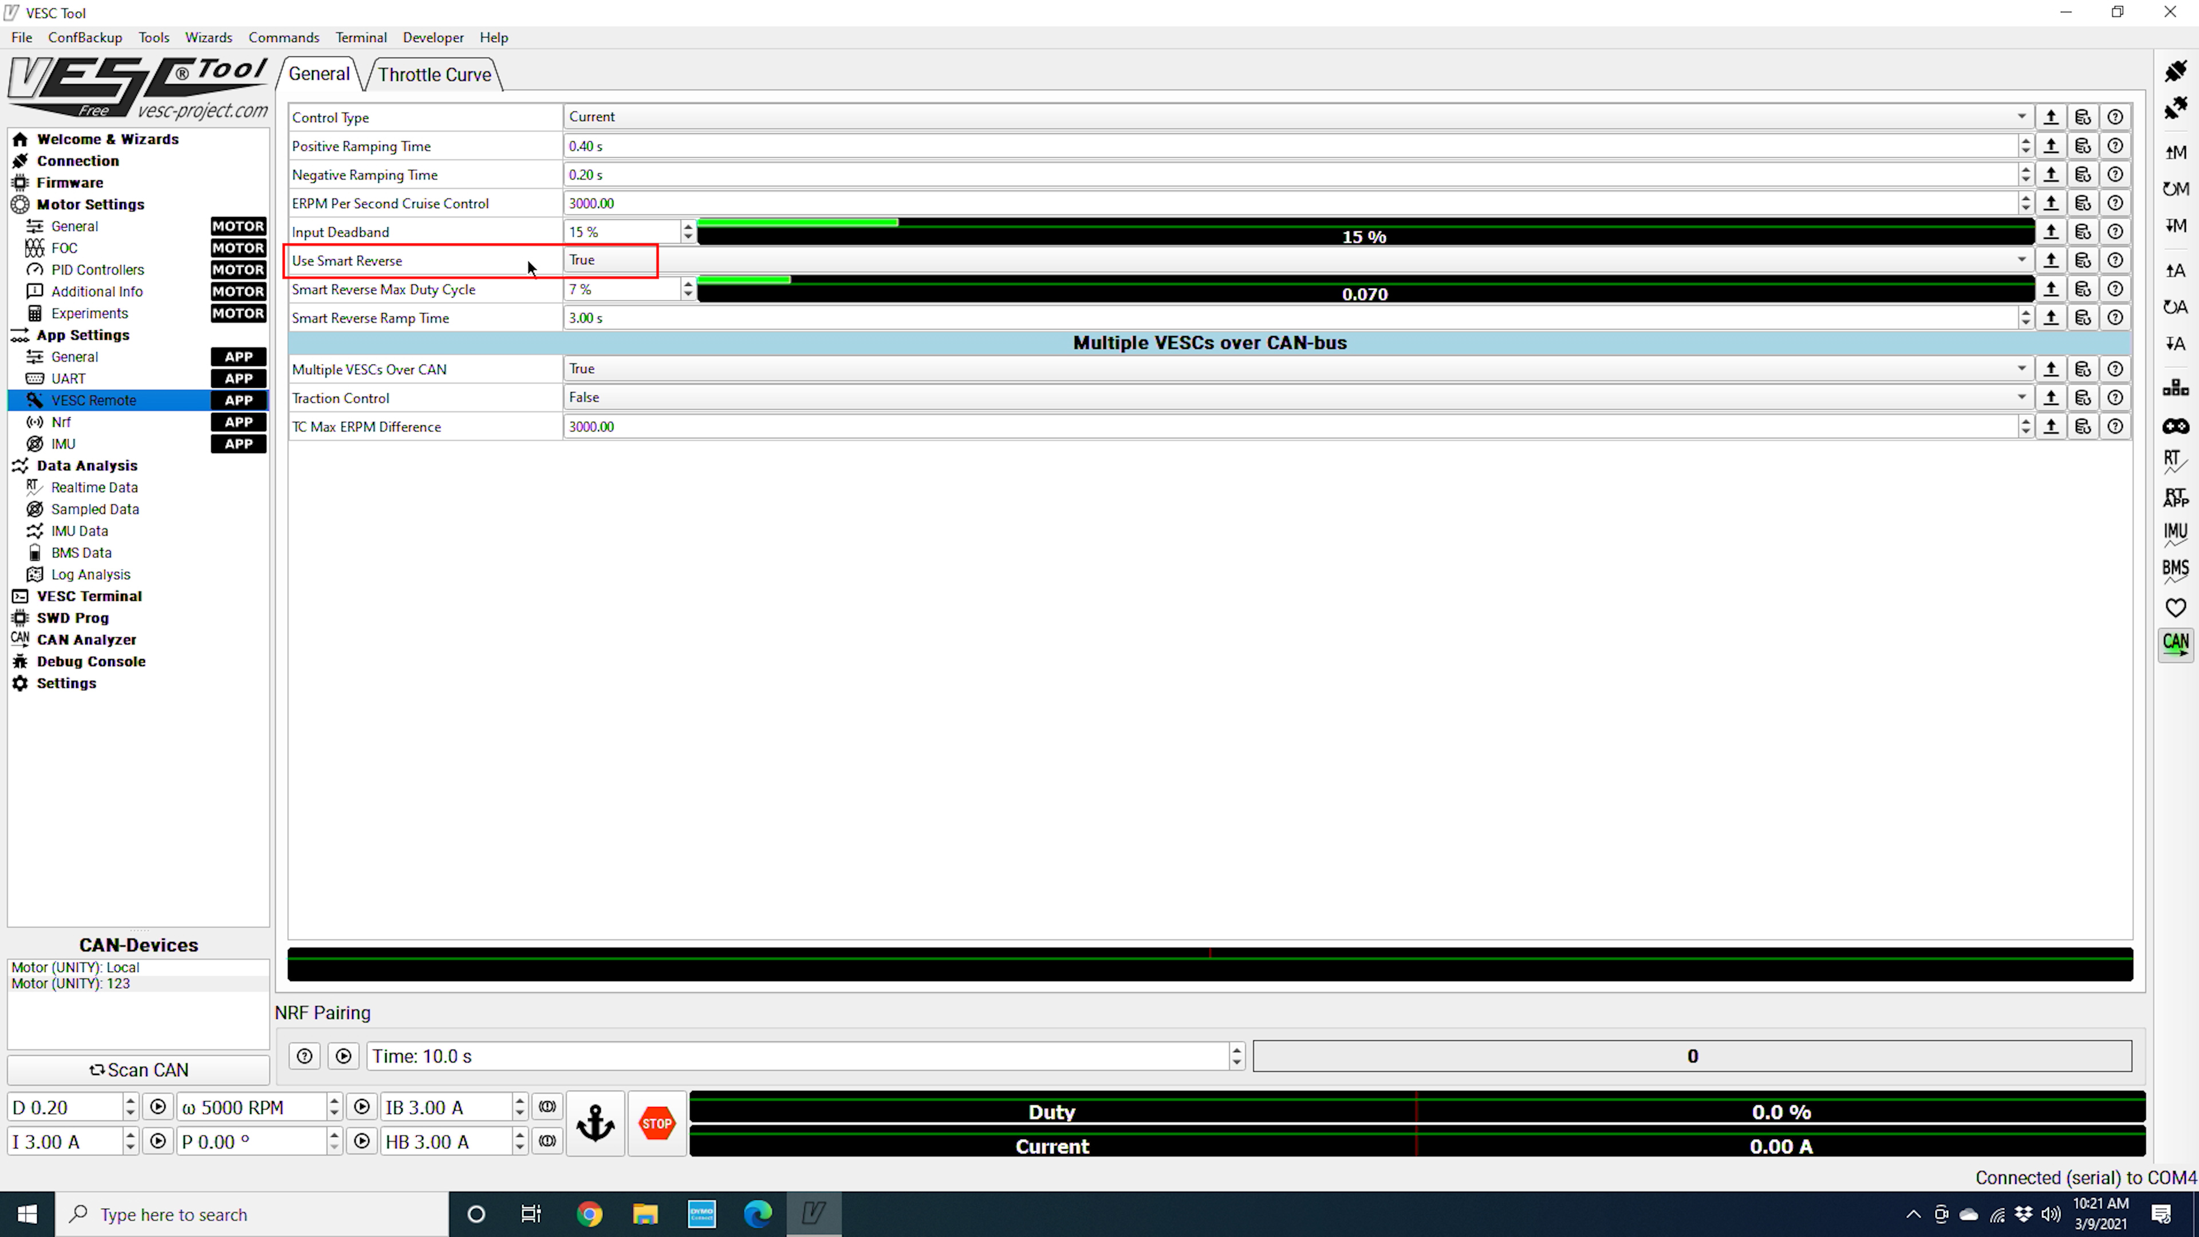Open the VESC Terminal page
The width and height of the screenshot is (2199, 1237).
(89, 596)
